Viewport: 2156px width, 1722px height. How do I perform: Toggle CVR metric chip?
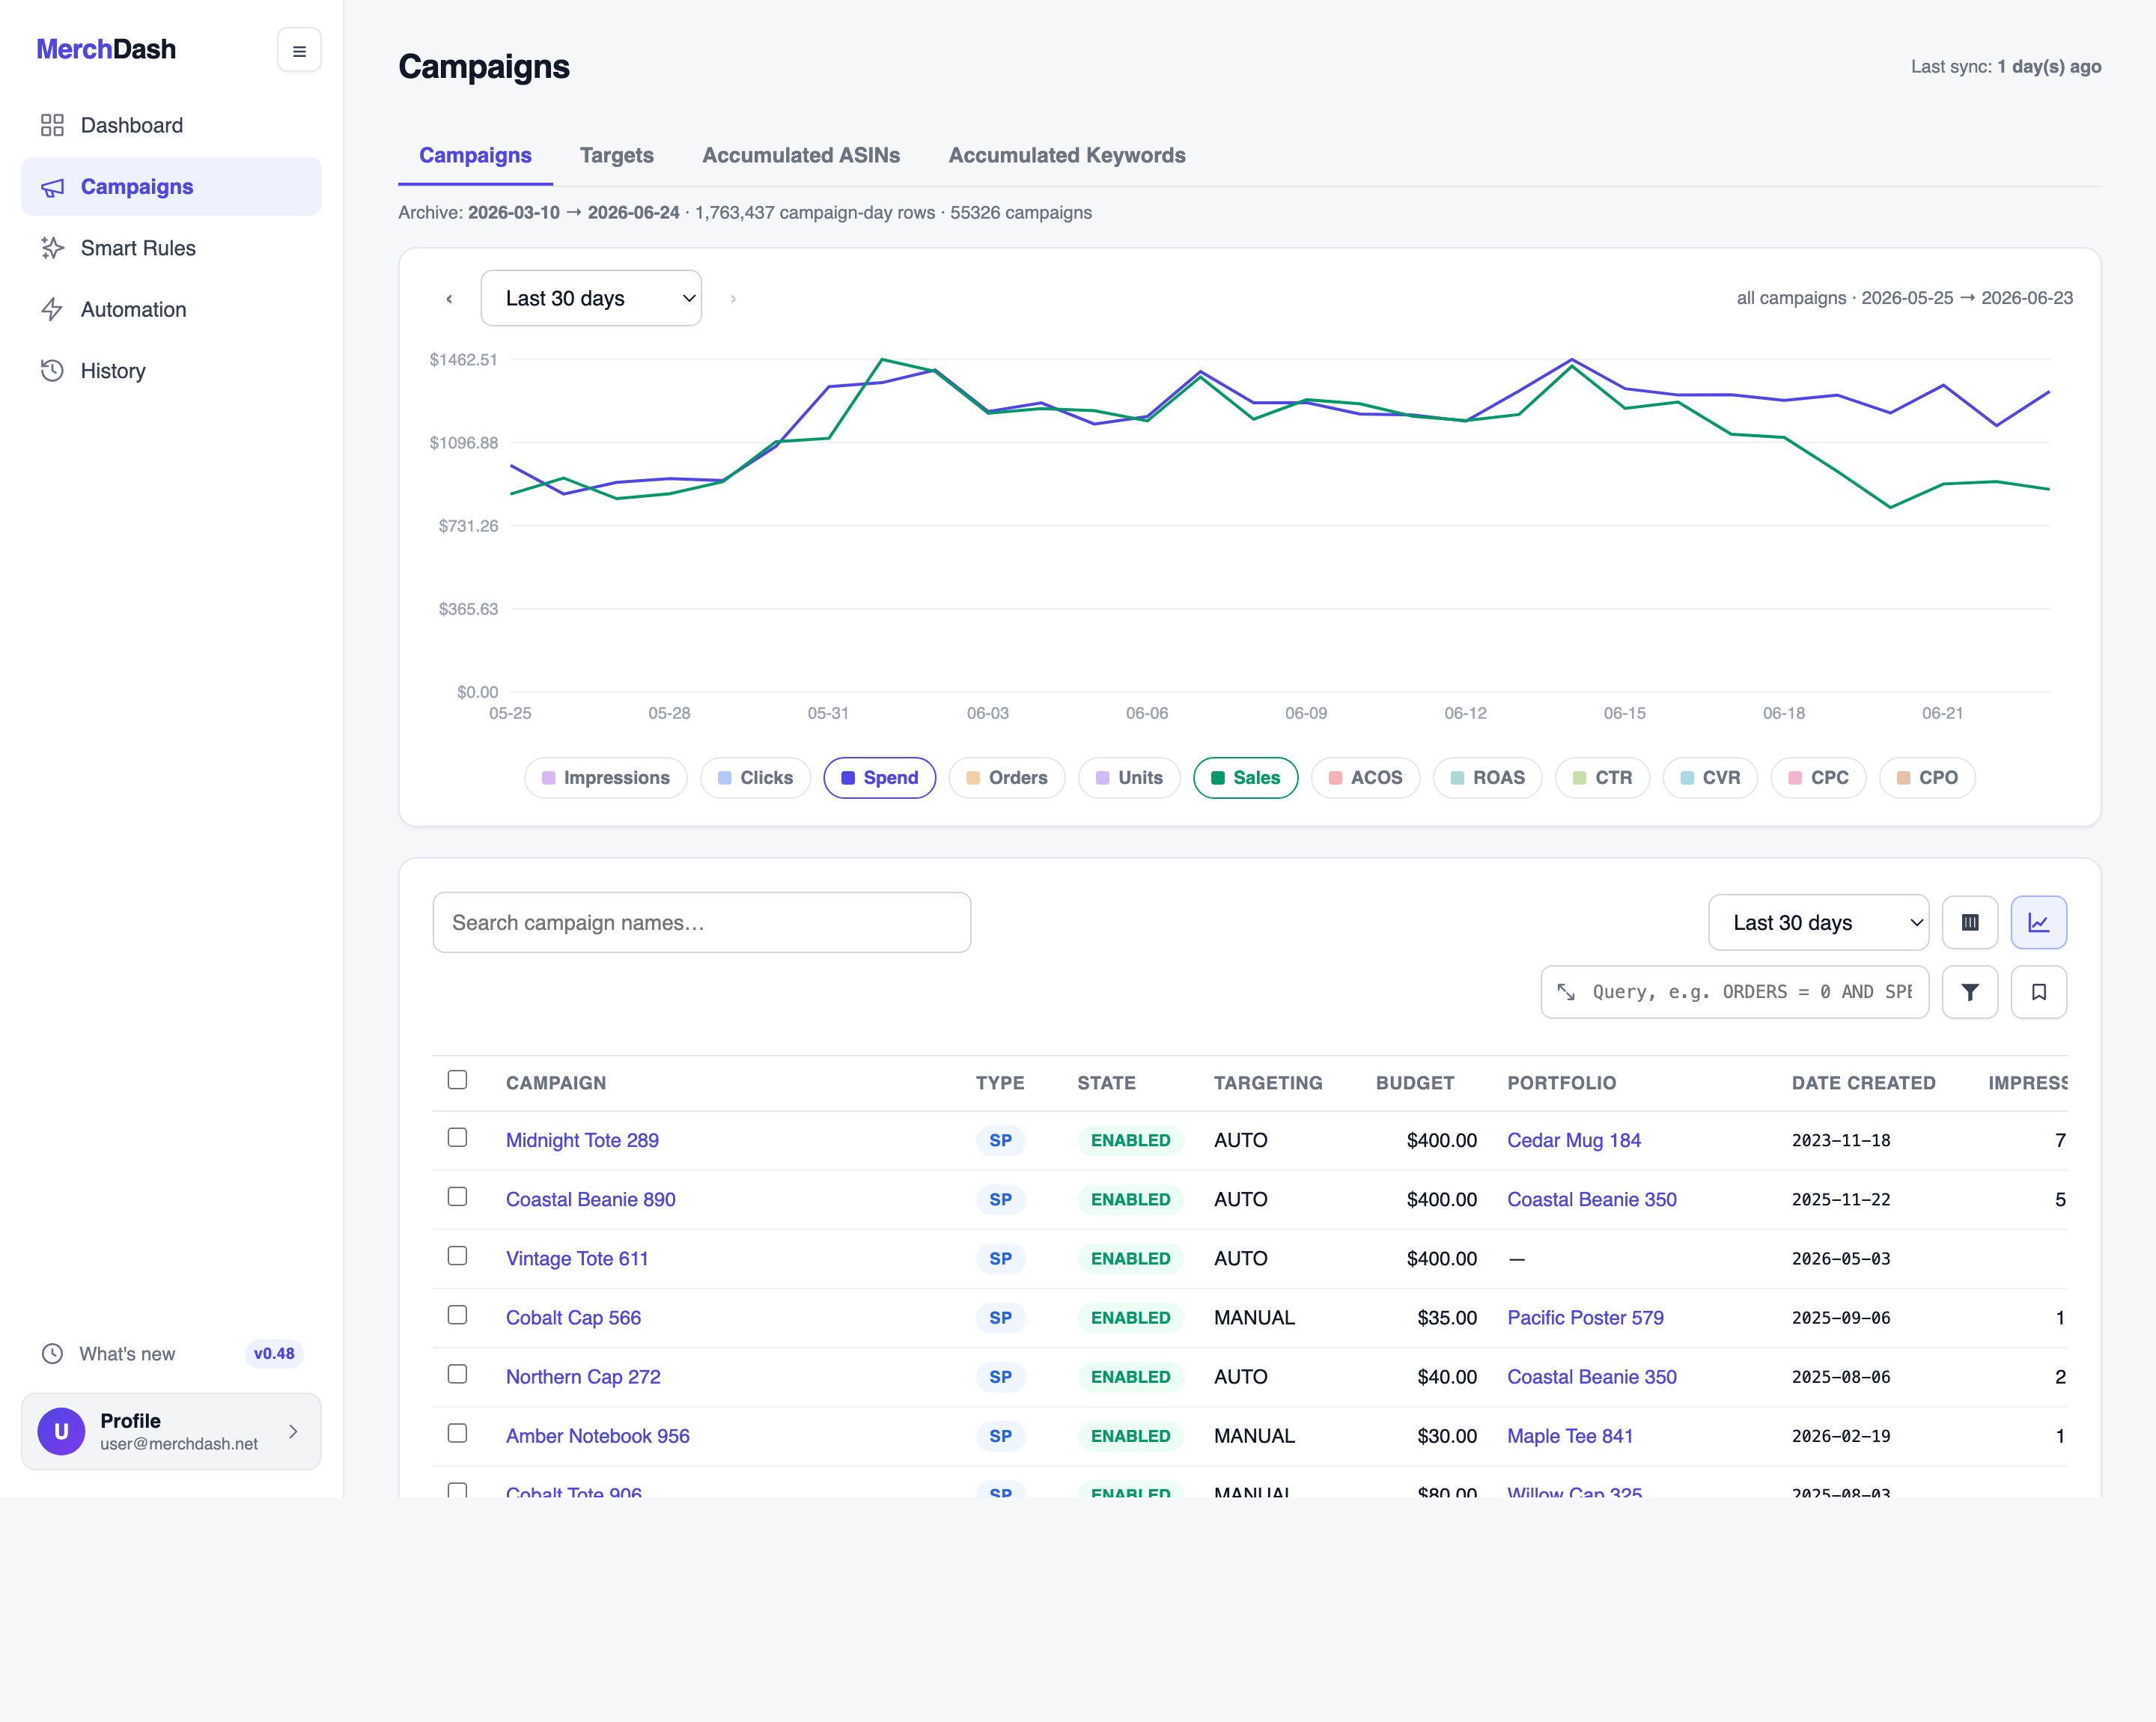(x=1710, y=778)
